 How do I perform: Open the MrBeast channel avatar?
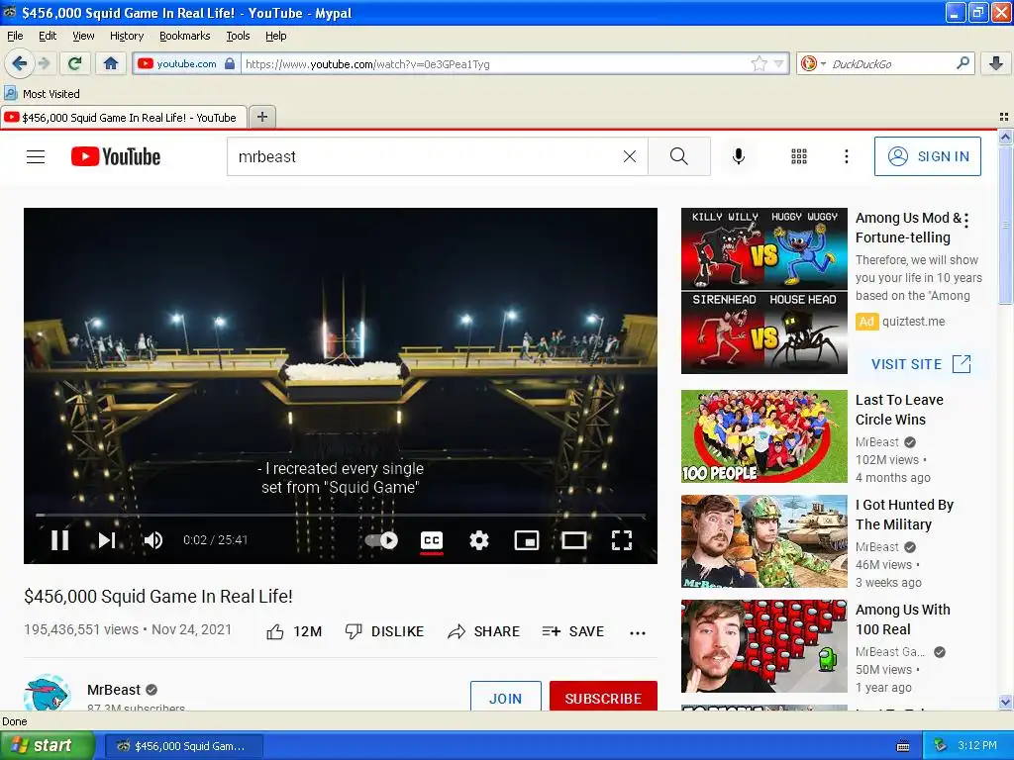click(x=48, y=693)
